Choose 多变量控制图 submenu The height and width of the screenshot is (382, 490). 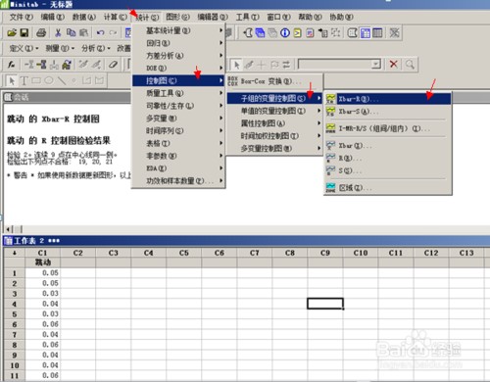pos(274,149)
